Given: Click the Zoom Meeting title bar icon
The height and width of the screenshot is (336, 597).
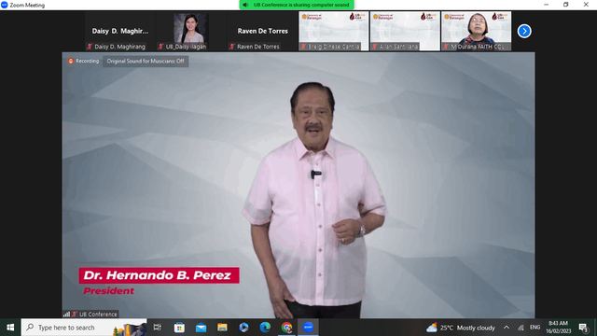Looking at the screenshot, I should pyautogui.click(x=5, y=5).
